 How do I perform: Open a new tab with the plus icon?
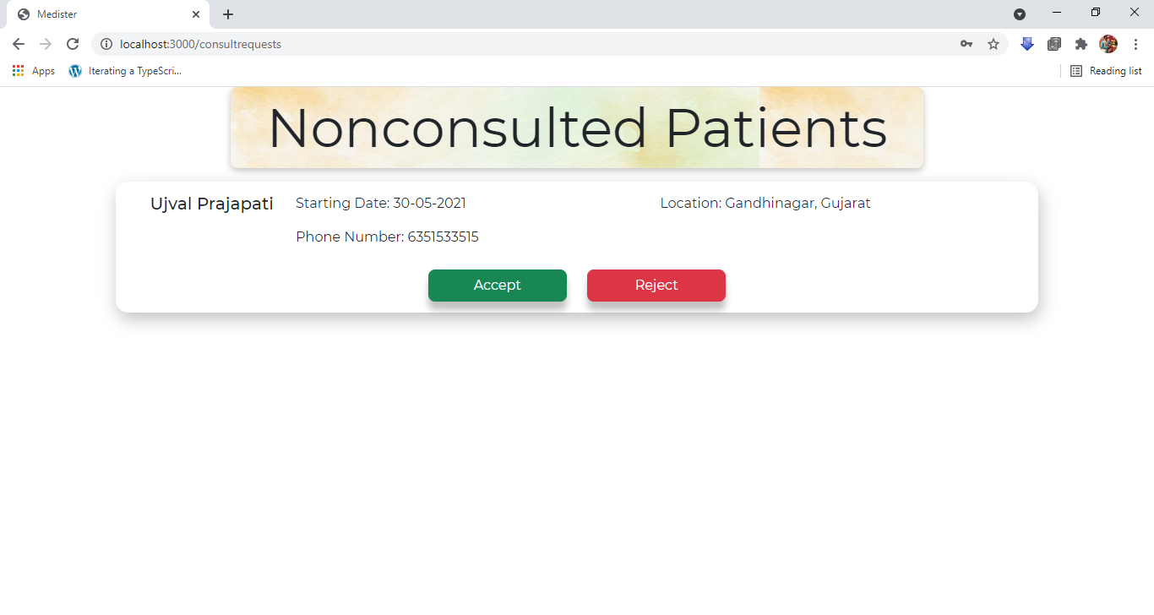click(x=228, y=14)
